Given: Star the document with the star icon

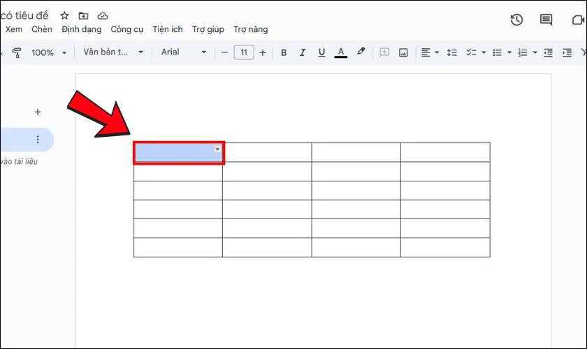Looking at the screenshot, I should coord(64,16).
